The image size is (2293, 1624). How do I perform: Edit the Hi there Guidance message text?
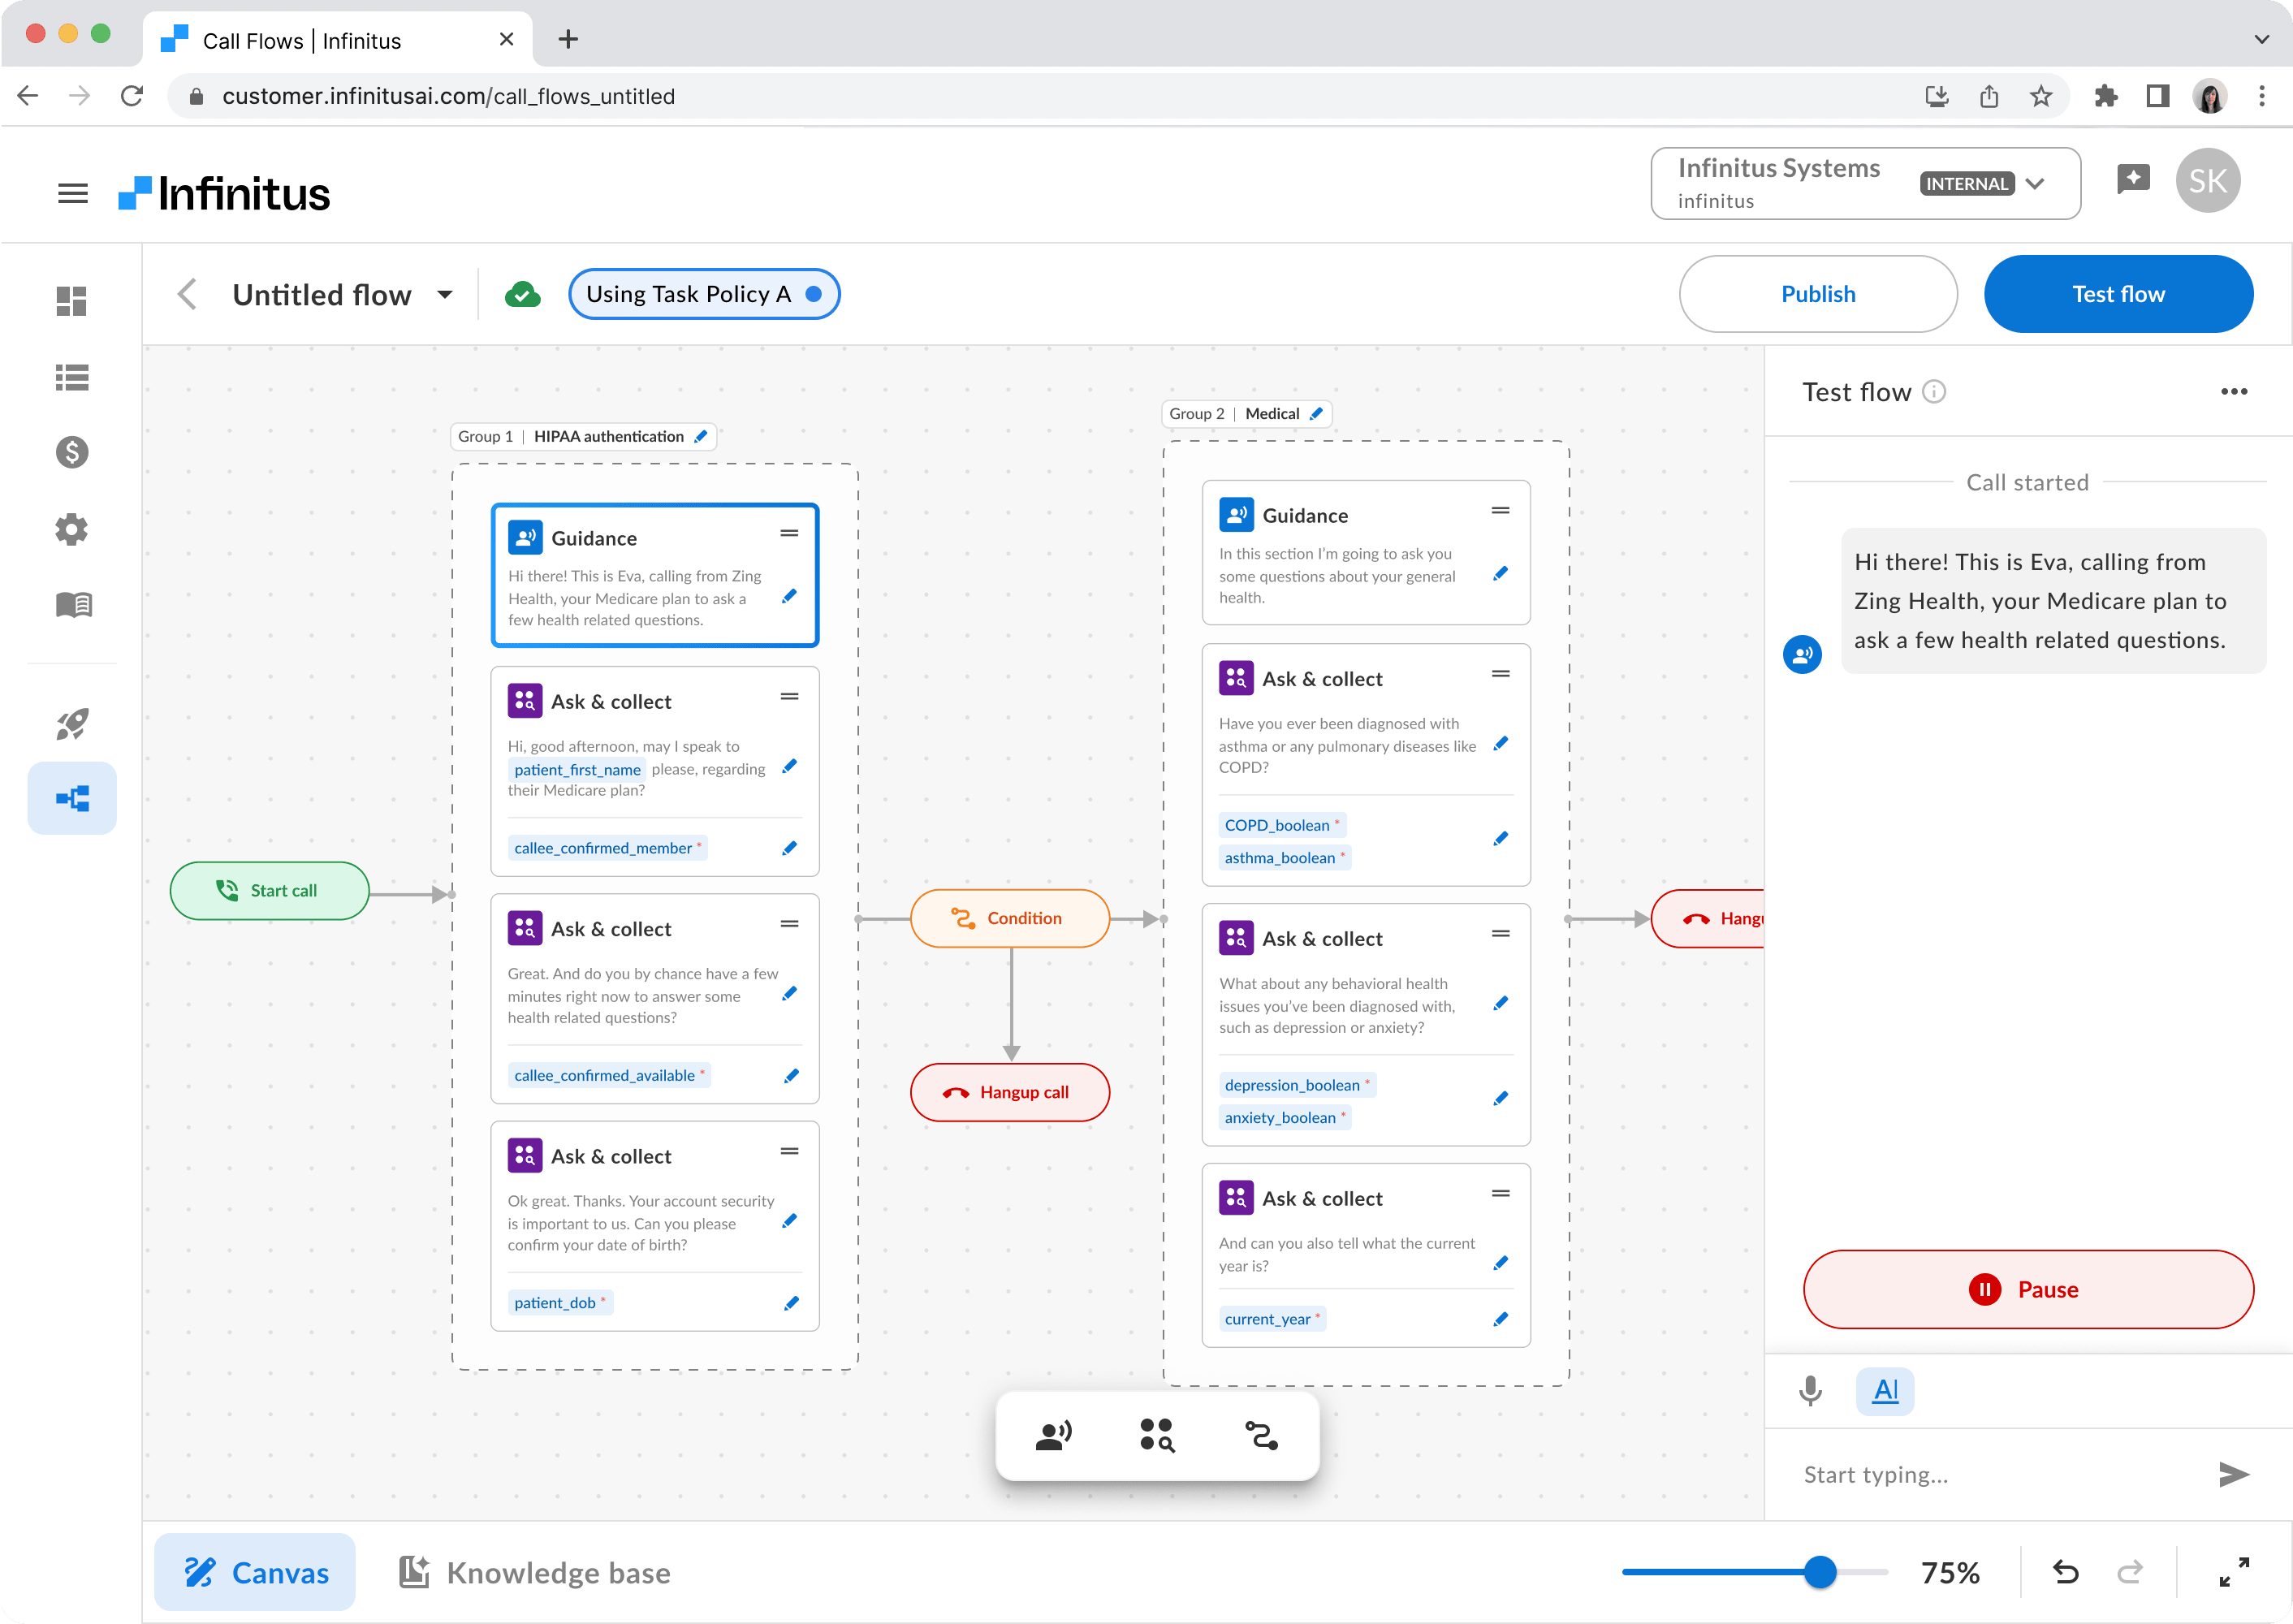[x=790, y=597]
